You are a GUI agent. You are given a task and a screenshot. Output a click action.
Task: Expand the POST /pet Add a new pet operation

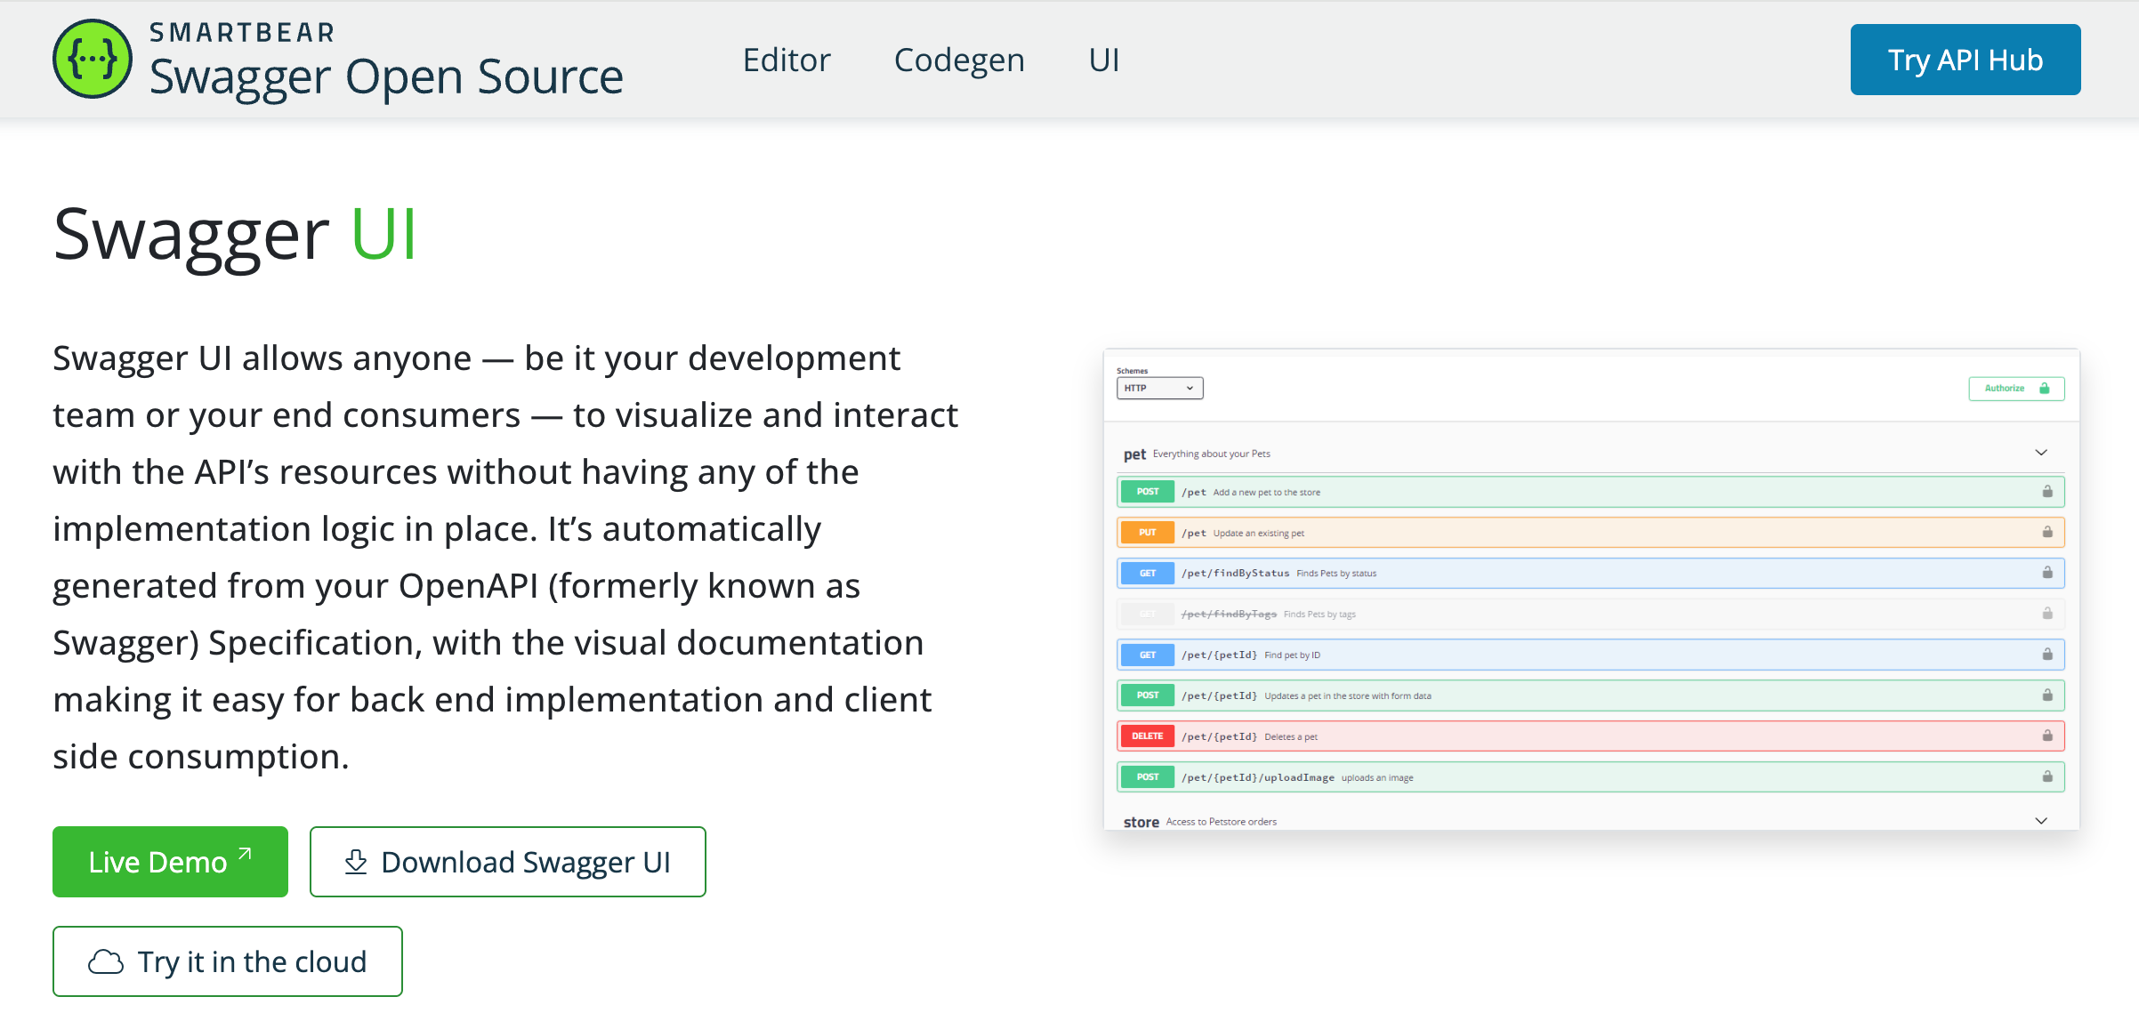click(1513, 491)
